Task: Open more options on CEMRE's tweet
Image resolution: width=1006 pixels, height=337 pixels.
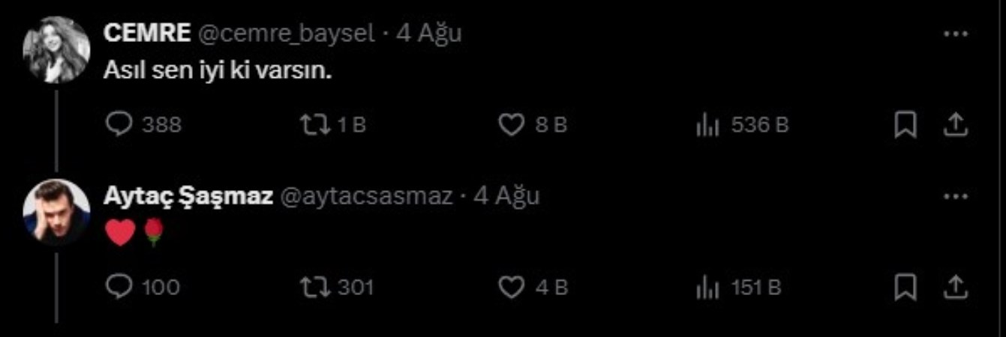Action: (x=955, y=34)
